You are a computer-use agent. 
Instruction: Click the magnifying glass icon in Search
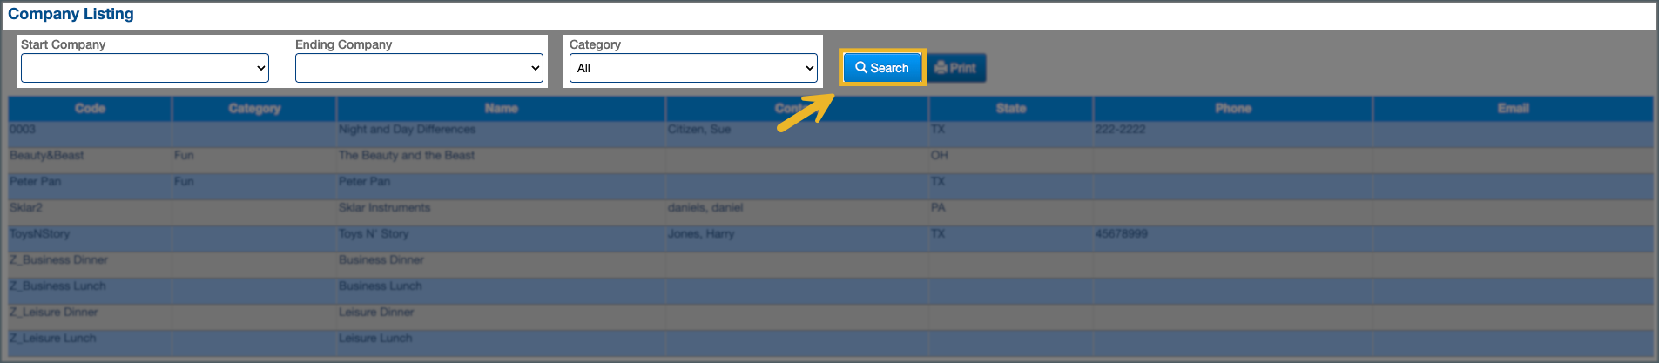coord(860,68)
